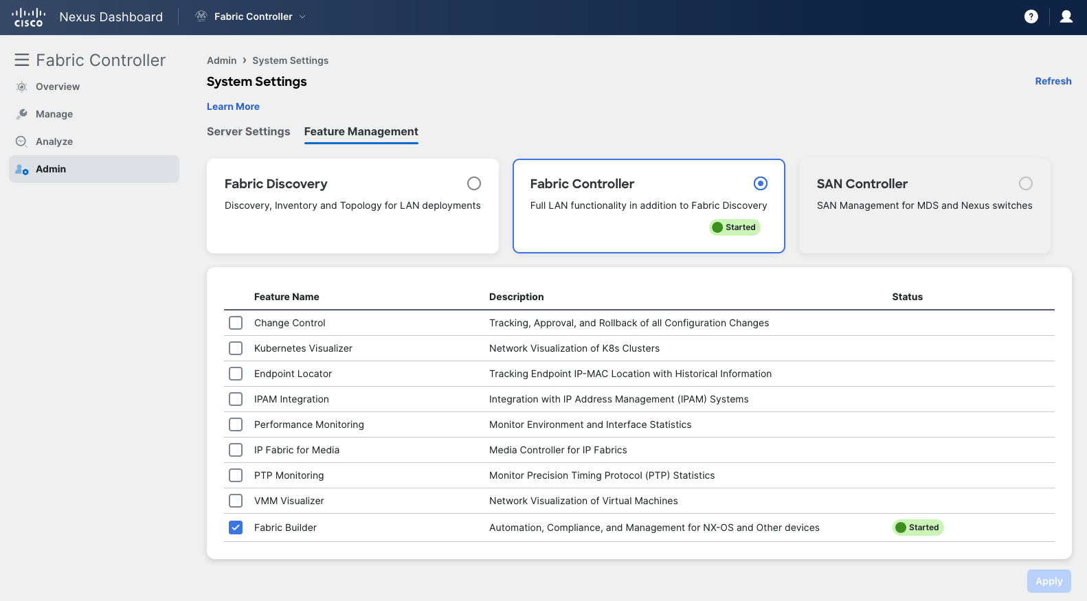Click the Manage wrench icon
1087x601 pixels.
[x=21, y=114]
